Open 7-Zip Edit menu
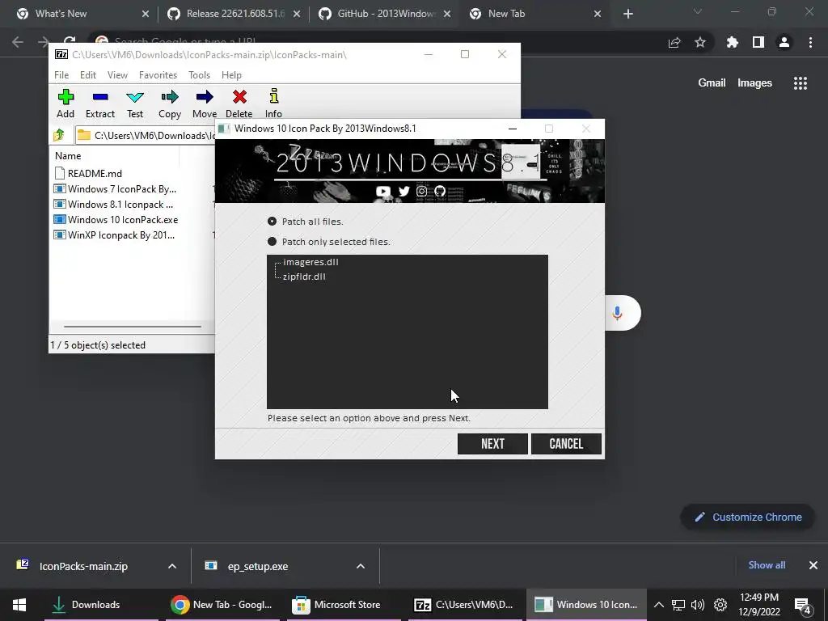Screen dimensions: 828x621 click(x=87, y=75)
